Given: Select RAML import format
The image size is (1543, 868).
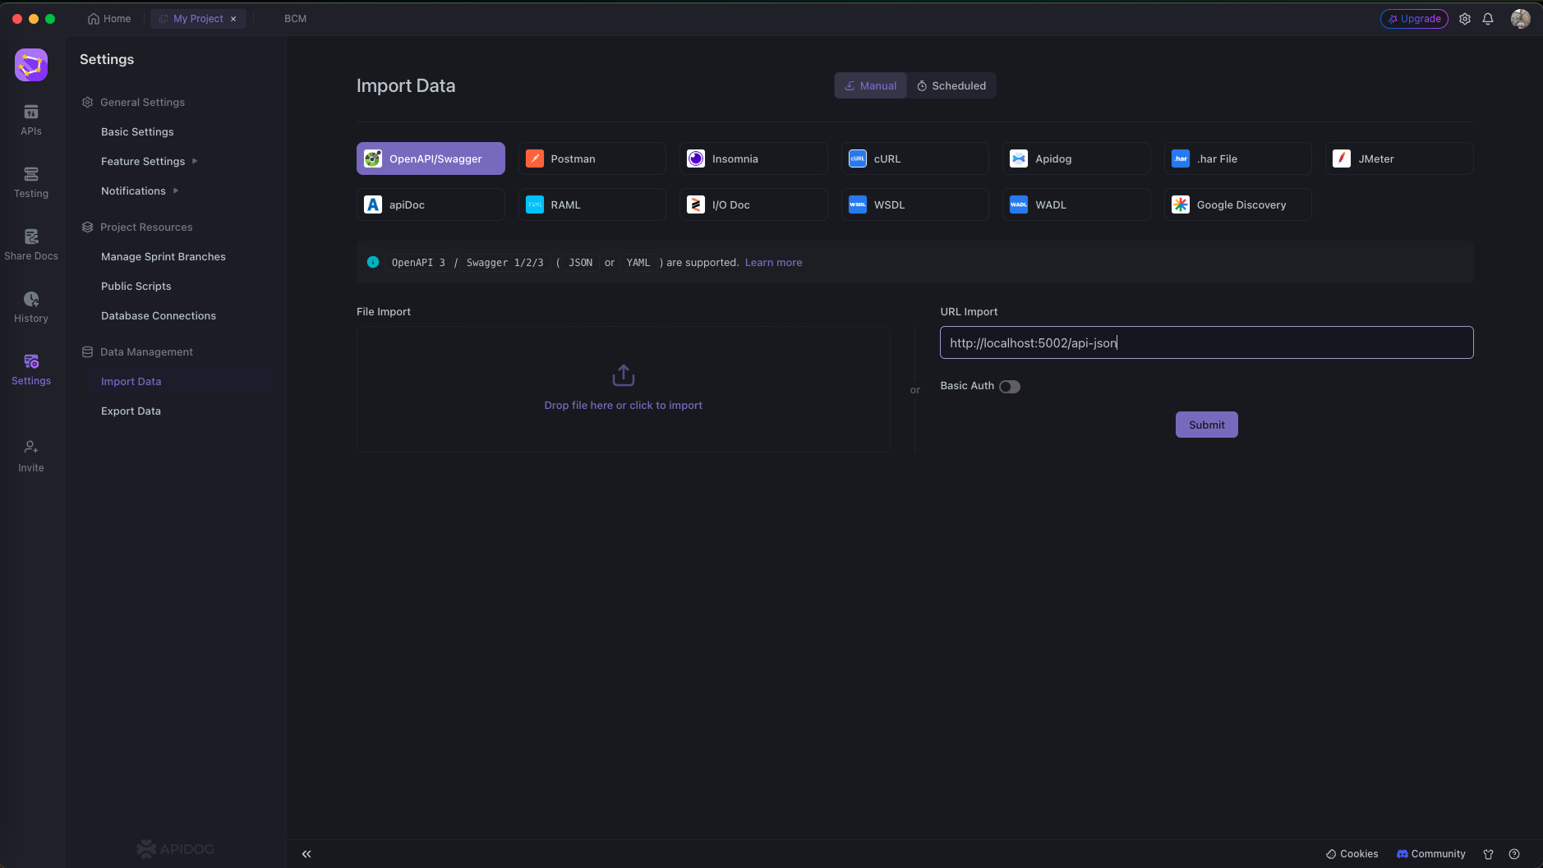Looking at the screenshot, I should click(x=592, y=204).
